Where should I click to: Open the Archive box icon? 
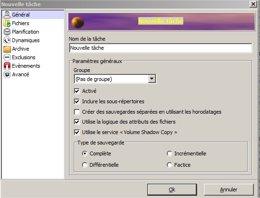click(x=7, y=49)
